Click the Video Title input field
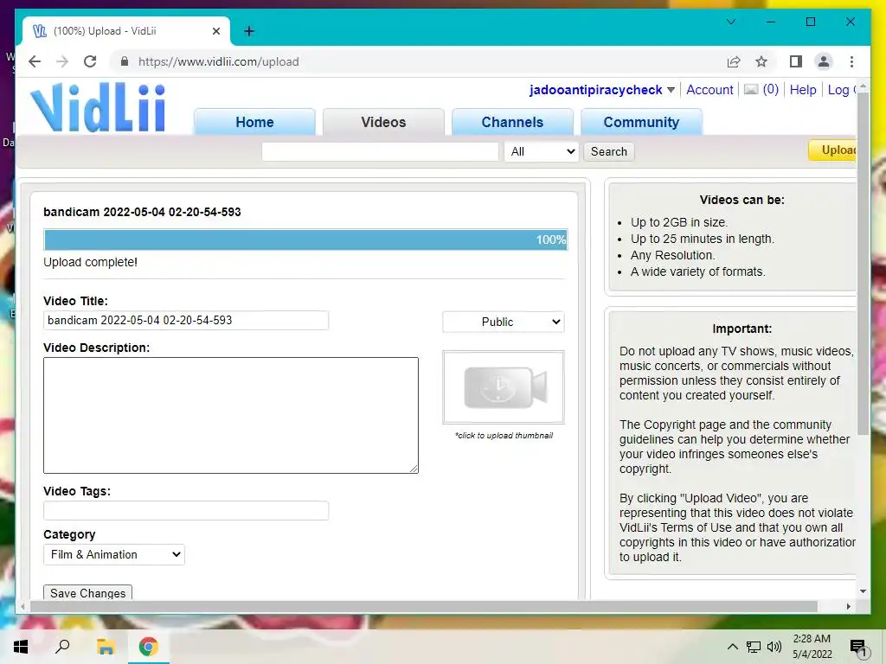This screenshot has height=664, width=886. 186,320
